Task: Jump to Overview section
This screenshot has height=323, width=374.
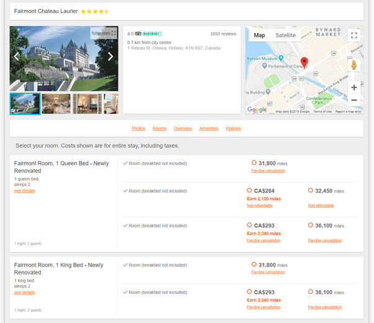Action: 183,128
